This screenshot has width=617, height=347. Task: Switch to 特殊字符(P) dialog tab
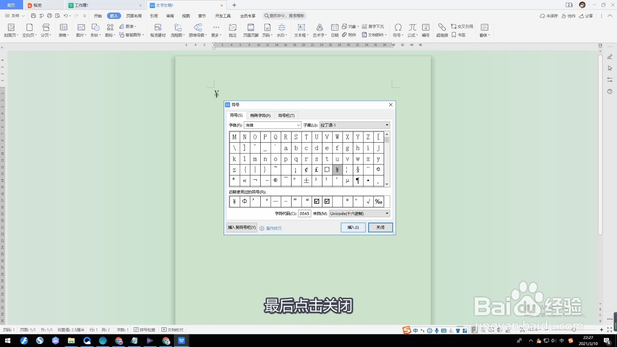[x=260, y=115]
